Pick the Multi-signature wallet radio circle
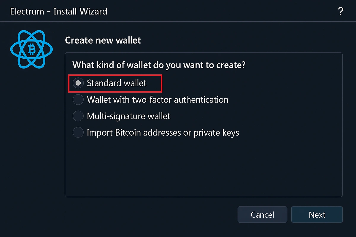Screen dimensions: 356x237 pos(78,116)
